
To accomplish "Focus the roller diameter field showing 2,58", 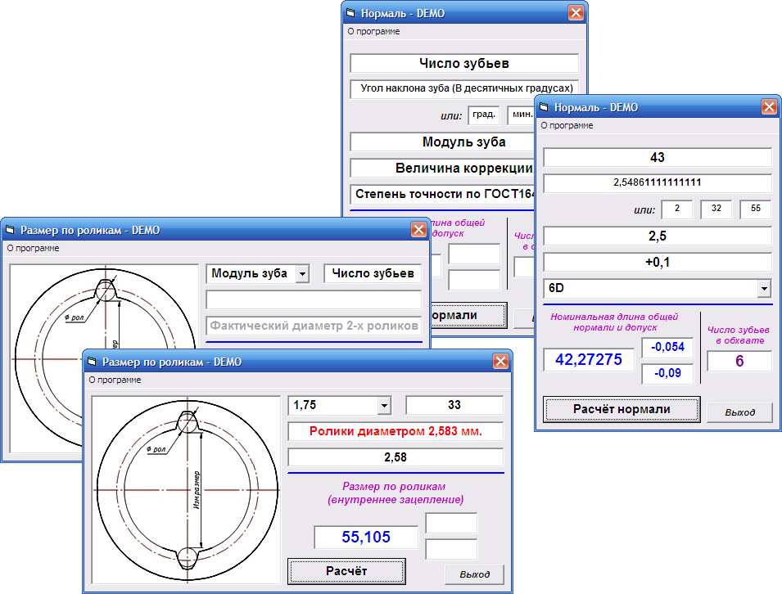I will 396,457.
